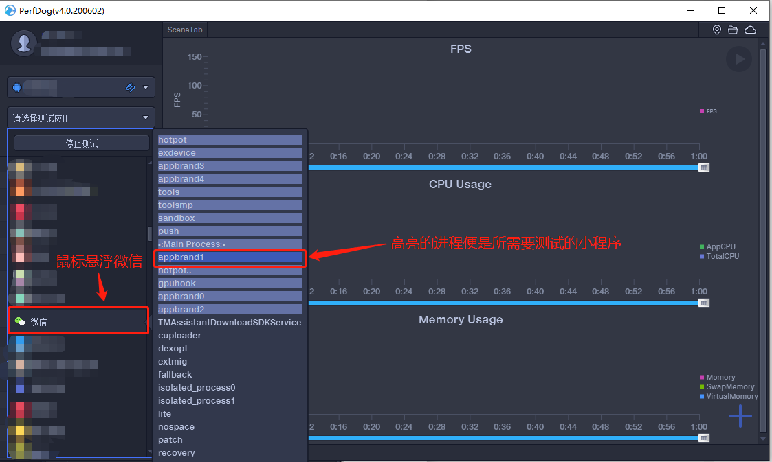Click the charts scrollbar down arrow
Screen dimensions: 772x462
coord(763,439)
